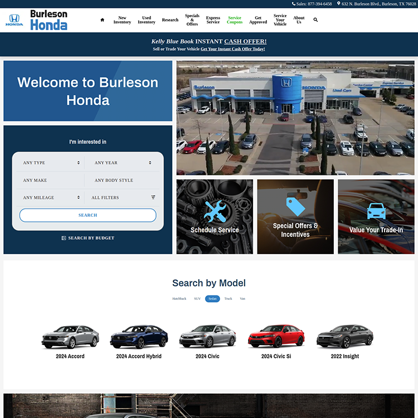Click the map pin icon by the address
Viewport: 418px width, 418px height.
tap(338, 3)
